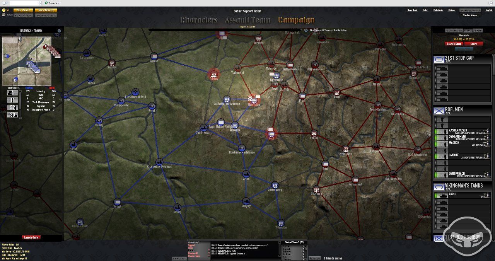Toggle Mute Audio
The height and width of the screenshot is (261, 495).
437,10
